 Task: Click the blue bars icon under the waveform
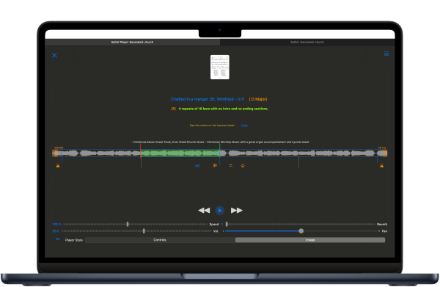click(197, 166)
